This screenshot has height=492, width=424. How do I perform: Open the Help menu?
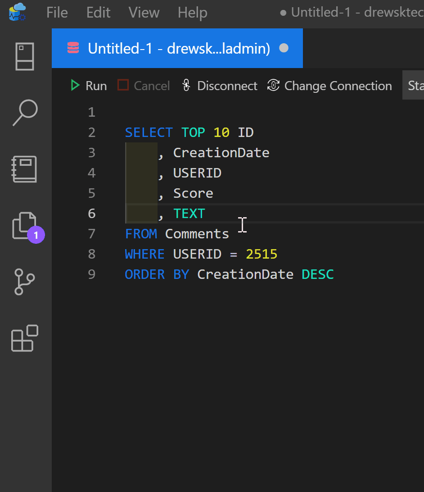tap(192, 12)
